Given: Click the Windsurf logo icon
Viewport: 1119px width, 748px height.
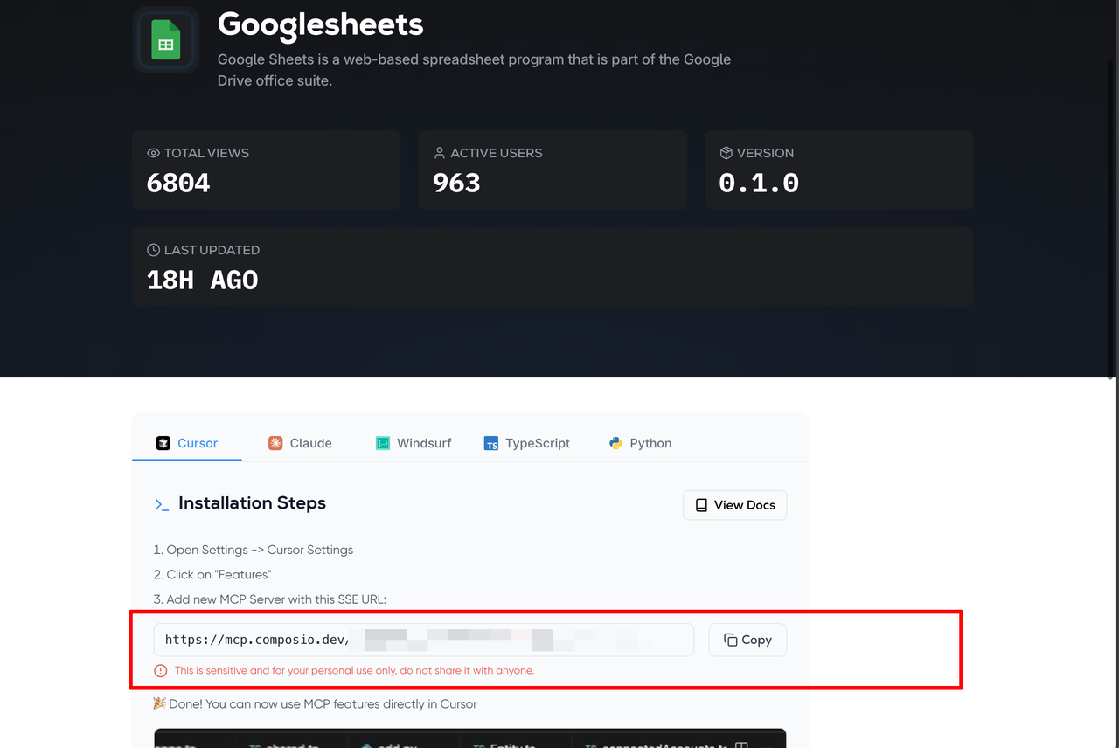Looking at the screenshot, I should coord(383,443).
